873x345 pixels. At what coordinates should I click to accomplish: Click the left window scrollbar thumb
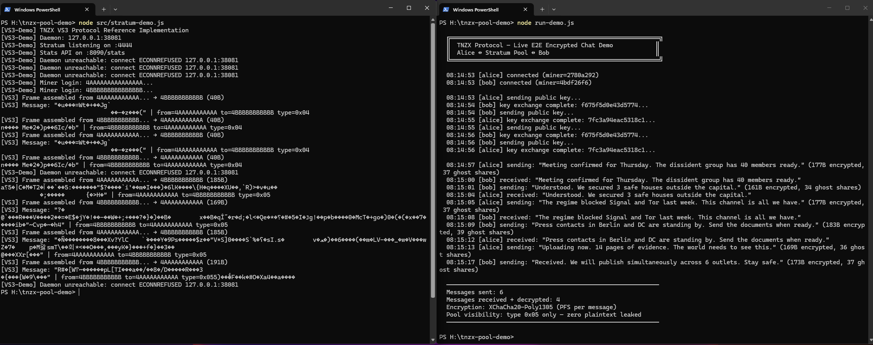pos(433,161)
